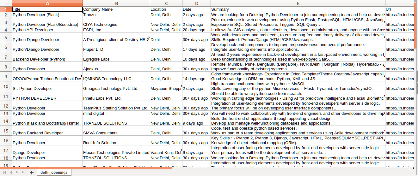Image resolution: width=418 pixels, height=176 pixels.
Task: Add a new sheet with the plus icon
Action: click(31, 173)
